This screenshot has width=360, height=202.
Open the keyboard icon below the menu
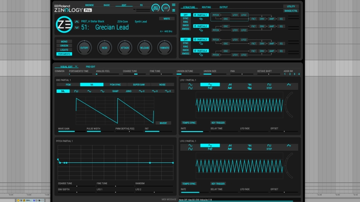(x=173, y=10)
